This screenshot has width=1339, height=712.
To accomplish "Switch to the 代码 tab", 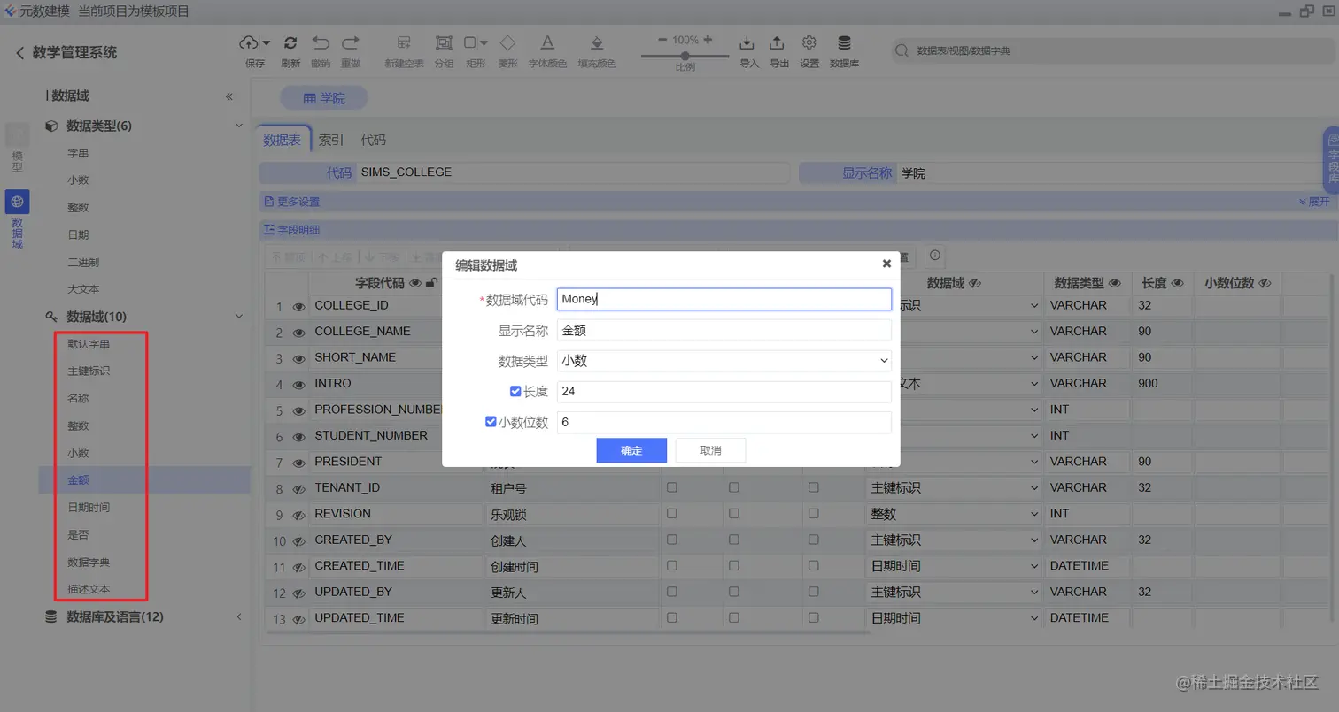I will tap(373, 140).
